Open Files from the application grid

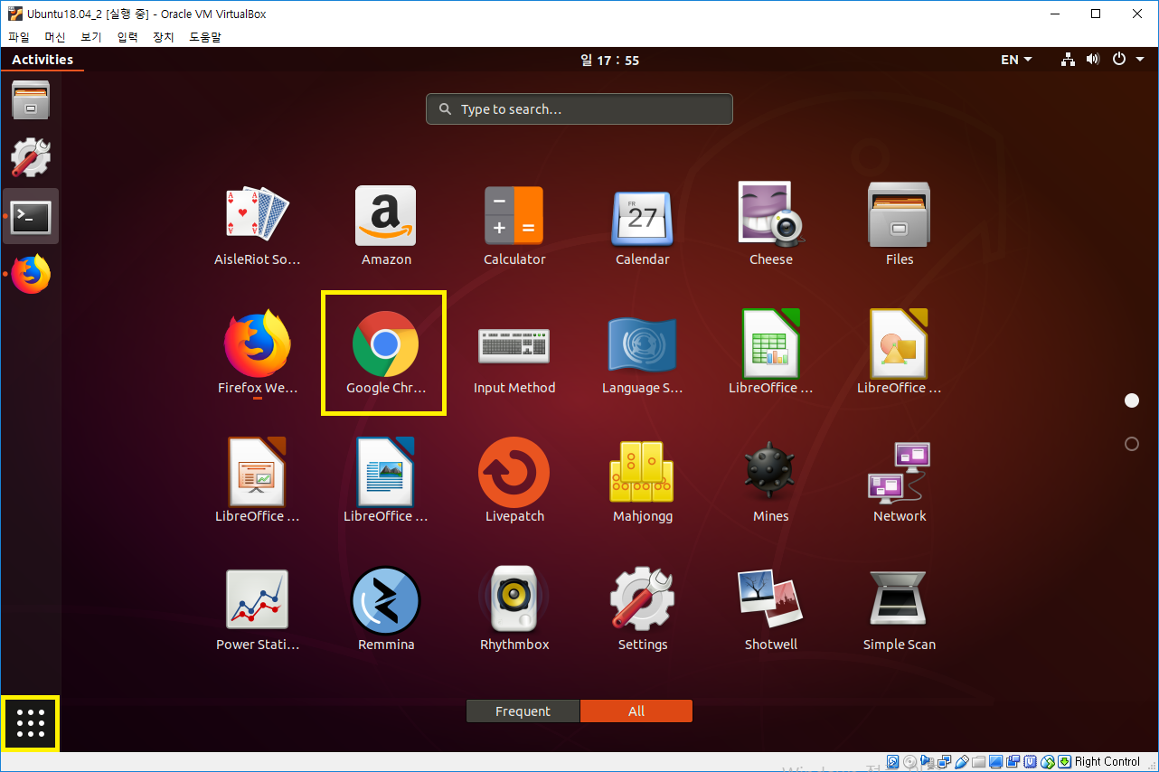(900, 226)
